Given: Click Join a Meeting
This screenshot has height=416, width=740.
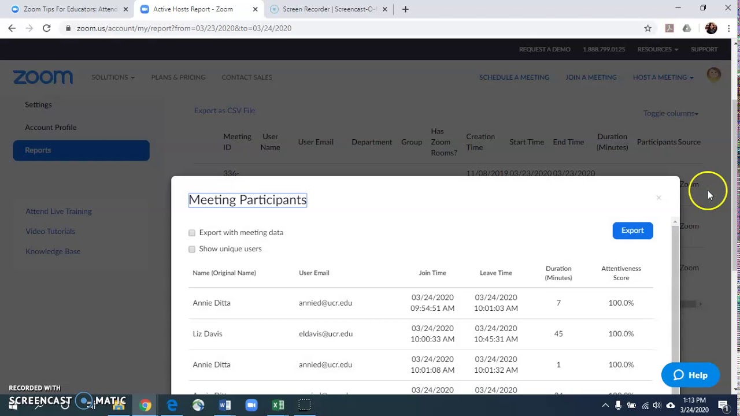Looking at the screenshot, I should (591, 77).
